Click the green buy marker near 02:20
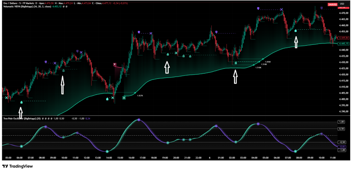This screenshot has height=172, width=352. tap(236, 63)
